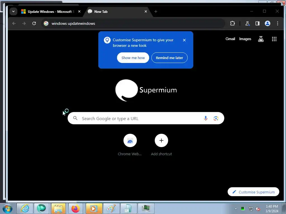Click muted volume tray icon
Image resolution: width=286 pixels, height=214 pixels.
(258, 209)
